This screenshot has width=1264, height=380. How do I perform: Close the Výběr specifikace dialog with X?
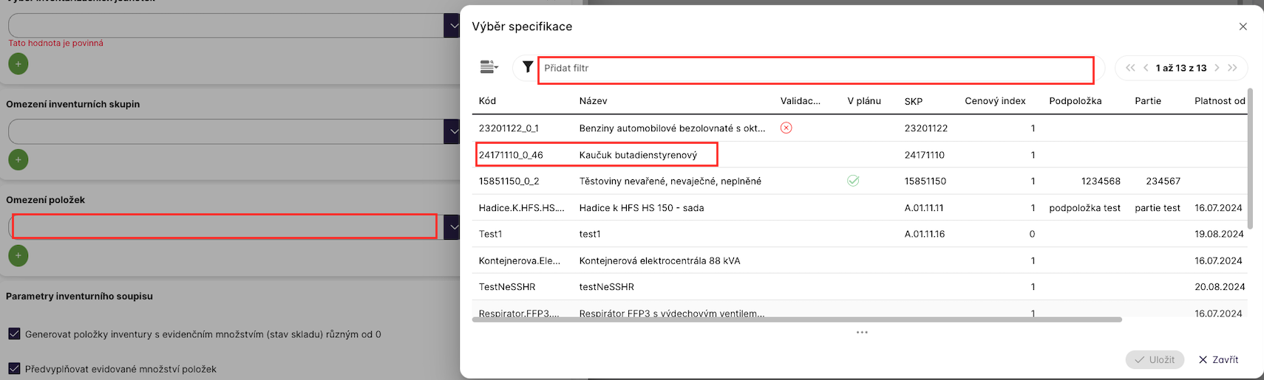click(x=1243, y=27)
